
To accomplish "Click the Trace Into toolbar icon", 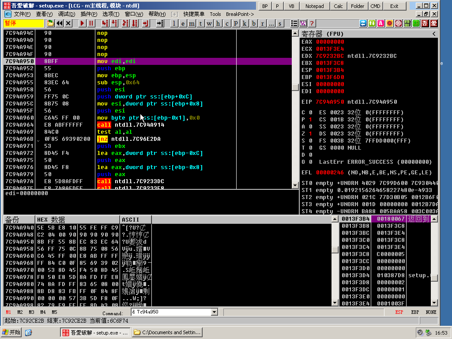I will (x=125, y=23).
